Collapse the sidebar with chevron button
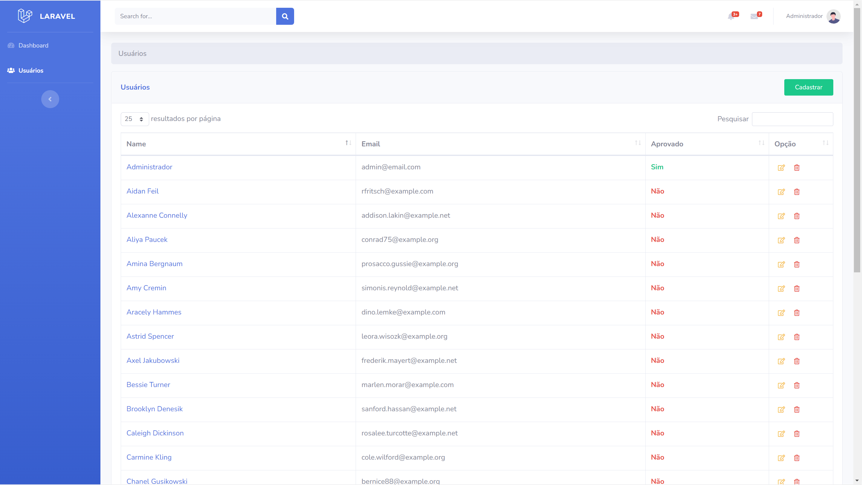Viewport: 862px width, 485px height. (x=50, y=99)
